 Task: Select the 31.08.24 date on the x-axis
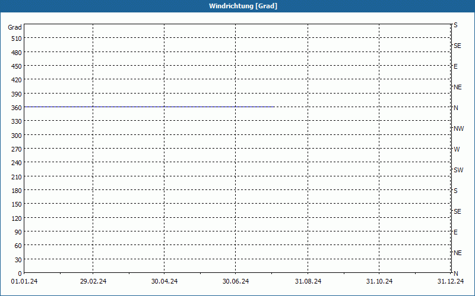pos(308,282)
